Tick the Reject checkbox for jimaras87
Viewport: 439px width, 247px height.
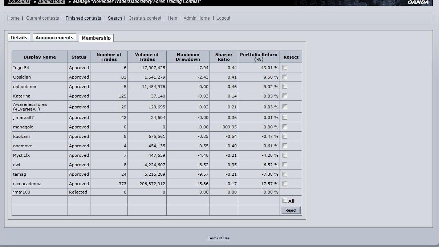point(285,117)
